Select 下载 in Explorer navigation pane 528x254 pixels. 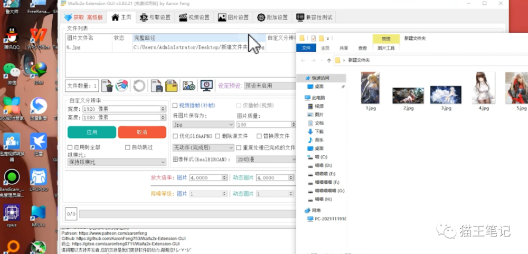(x=316, y=131)
